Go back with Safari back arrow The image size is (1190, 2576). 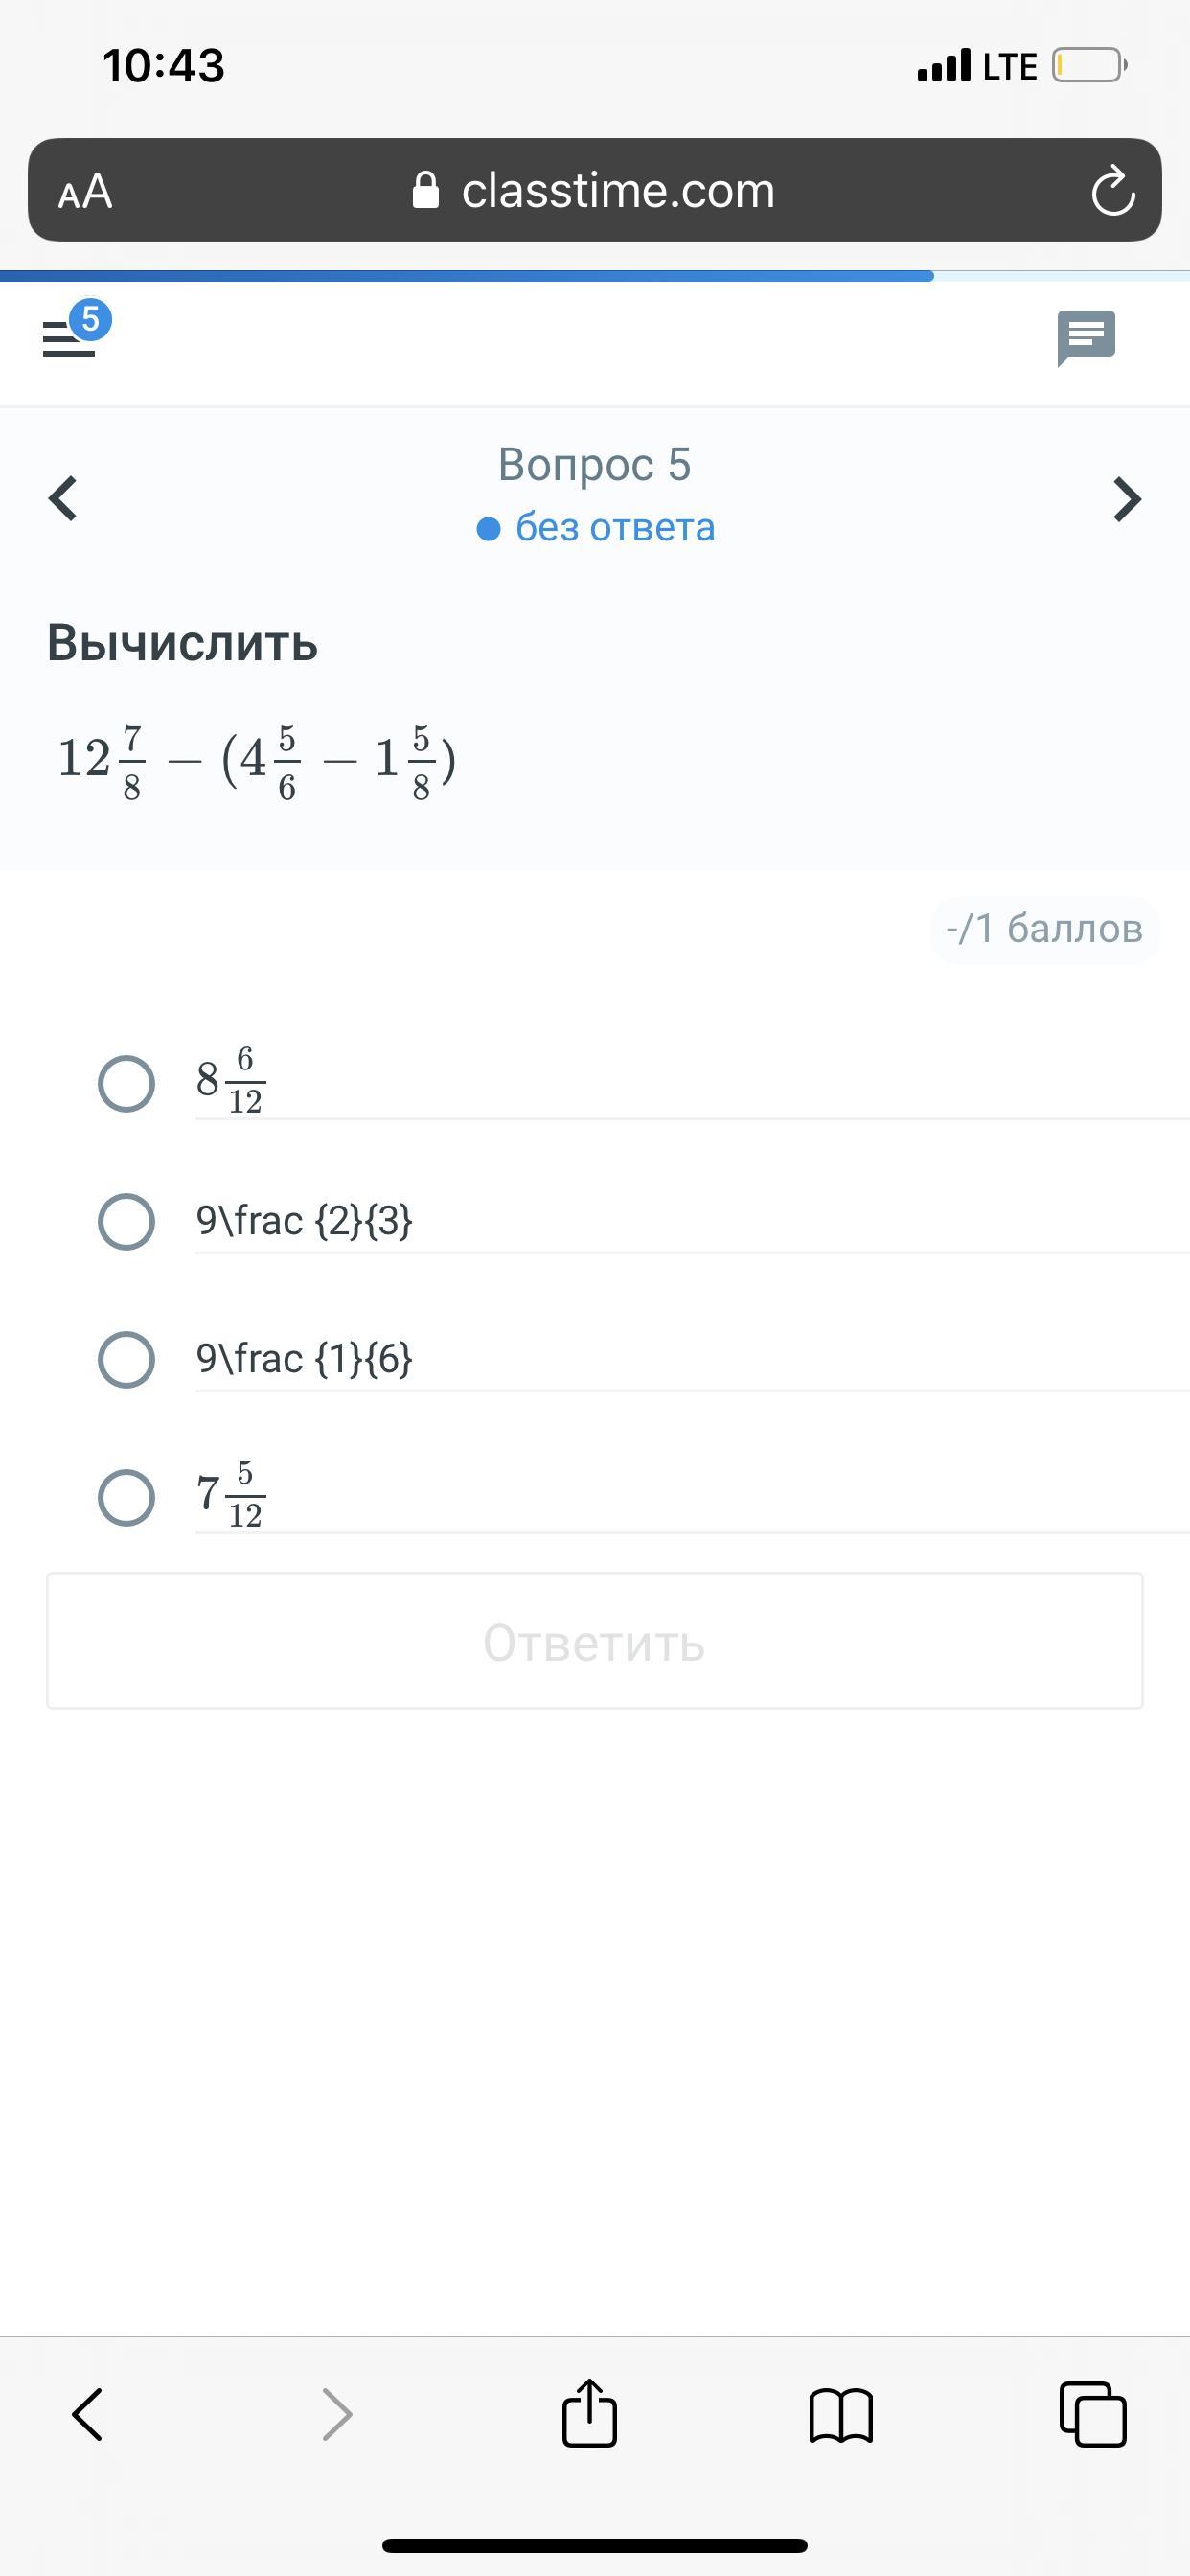87,2414
